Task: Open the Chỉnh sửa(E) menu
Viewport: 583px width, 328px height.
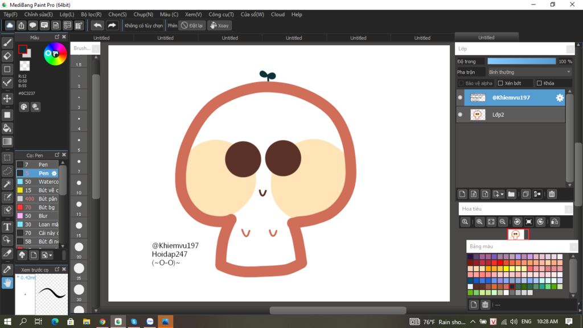Action: (x=38, y=14)
